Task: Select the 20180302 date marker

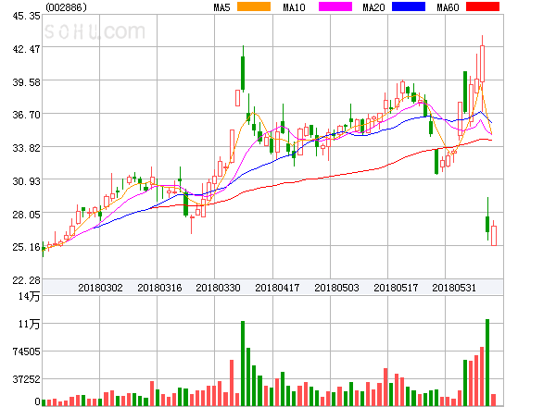Action: [x=100, y=288]
